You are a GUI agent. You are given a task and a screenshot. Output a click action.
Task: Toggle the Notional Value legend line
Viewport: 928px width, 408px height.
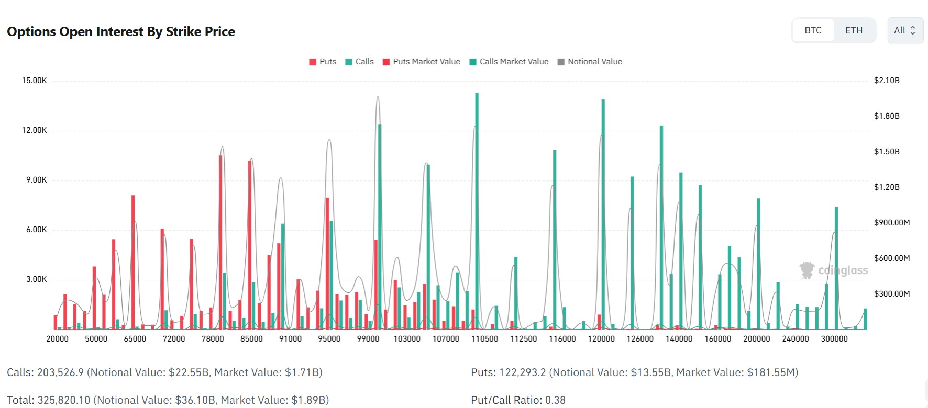click(590, 62)
